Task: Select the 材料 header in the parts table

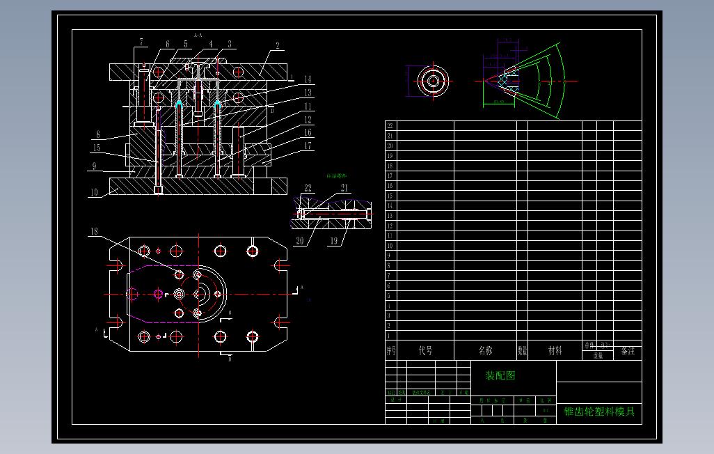Action: 555,350
